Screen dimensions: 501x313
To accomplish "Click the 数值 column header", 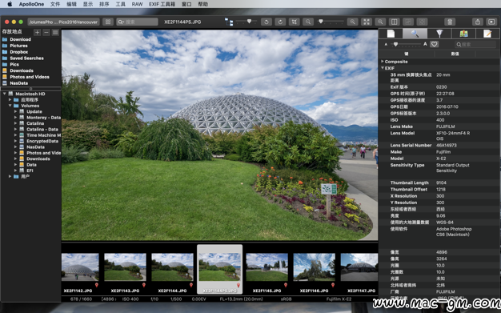I will click(x=455, y=54).
